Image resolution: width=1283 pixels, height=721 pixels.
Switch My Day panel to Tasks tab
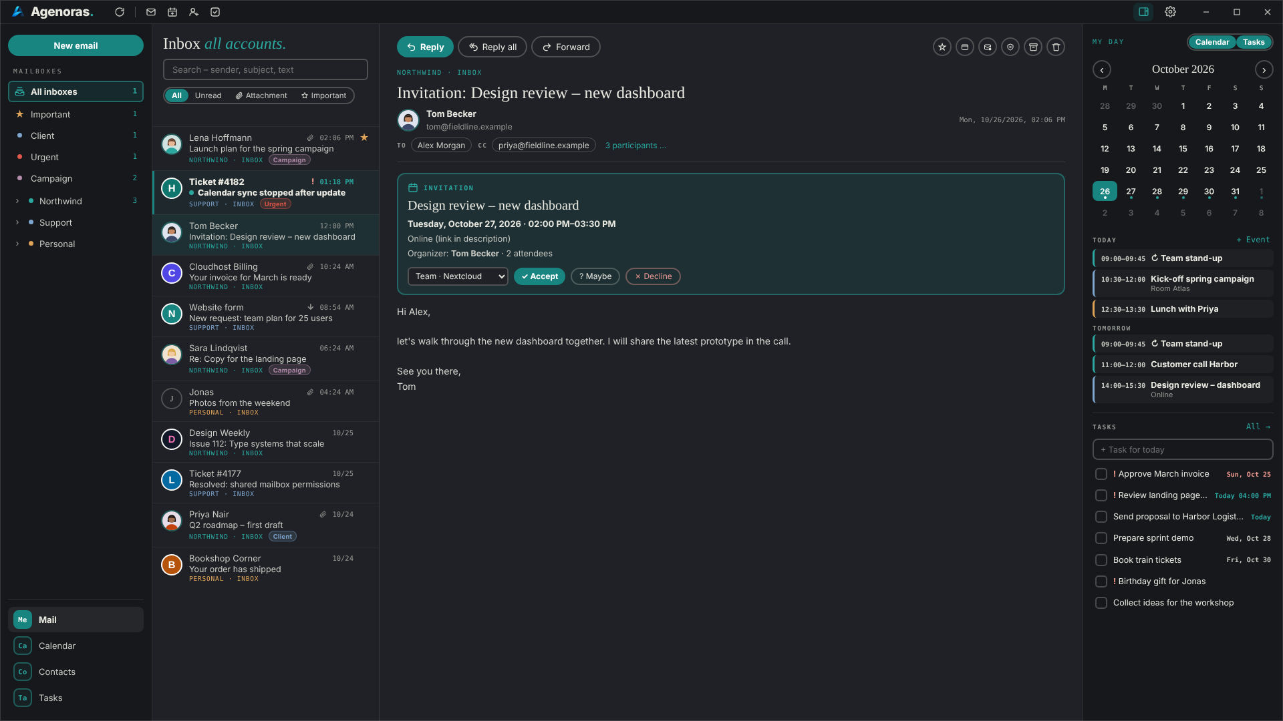click(1254, 42)
